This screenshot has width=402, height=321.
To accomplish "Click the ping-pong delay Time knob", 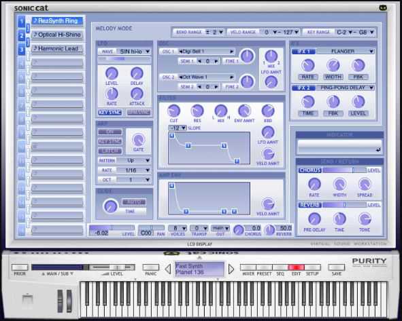I will click(x=308, y=102).
